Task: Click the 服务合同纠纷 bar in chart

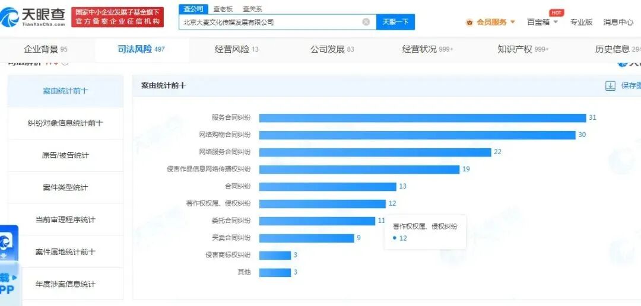Action: coord(423,117)
